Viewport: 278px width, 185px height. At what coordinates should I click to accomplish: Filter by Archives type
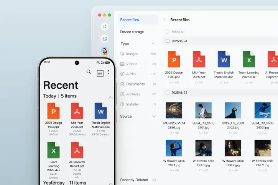pyautogui.click(x=138, y=94)
